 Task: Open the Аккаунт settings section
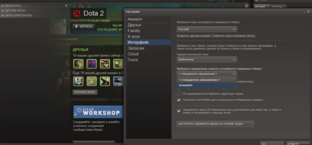[149, 19]
